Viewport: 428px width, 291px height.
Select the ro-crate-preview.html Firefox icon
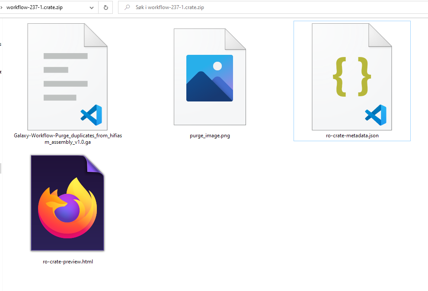point(67,203)
